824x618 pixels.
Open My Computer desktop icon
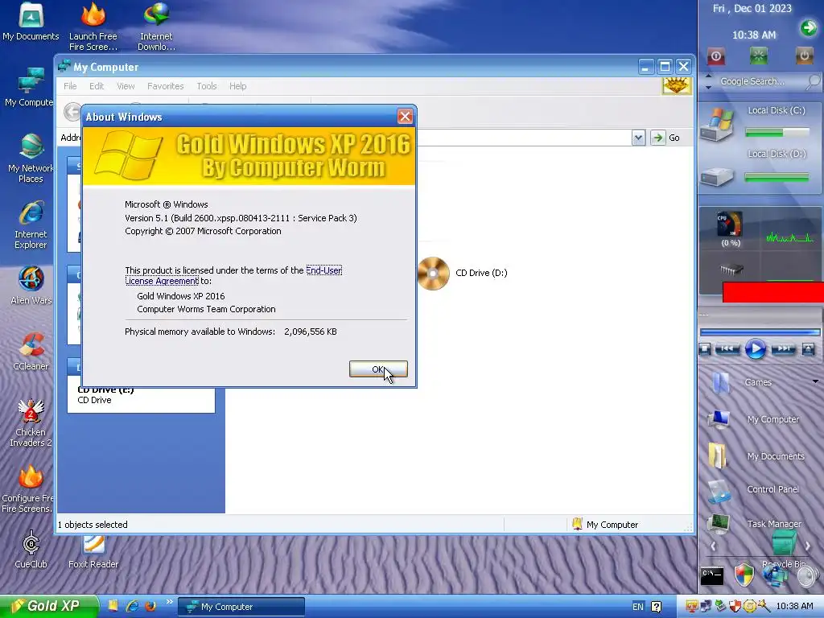[28, 87]
